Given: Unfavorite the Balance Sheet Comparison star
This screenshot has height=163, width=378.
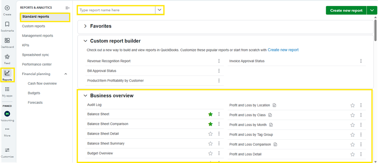Looking at the screenshot, I should click(211, 124).
